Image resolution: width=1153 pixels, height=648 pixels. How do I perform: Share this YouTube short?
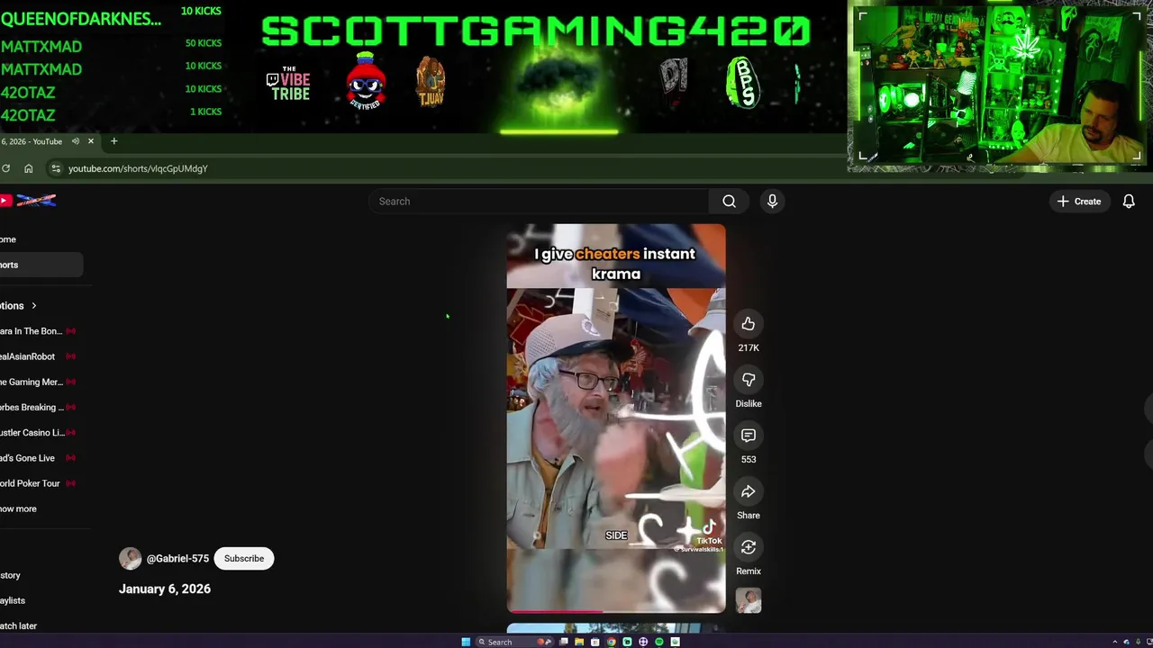tap(748, 491)
